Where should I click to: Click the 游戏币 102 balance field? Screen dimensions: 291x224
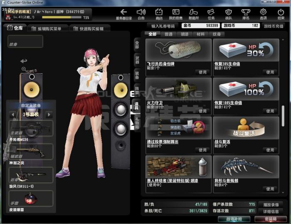click(x=241, y=25)
